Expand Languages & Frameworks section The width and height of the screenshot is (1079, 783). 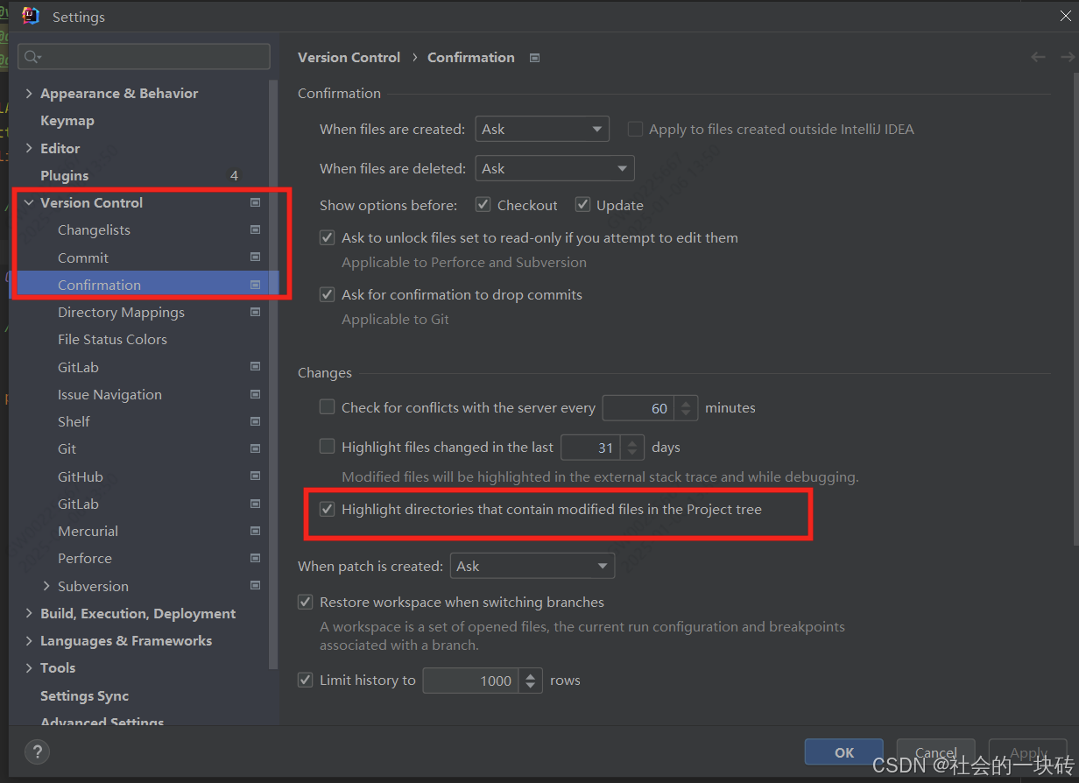(29, 640)
